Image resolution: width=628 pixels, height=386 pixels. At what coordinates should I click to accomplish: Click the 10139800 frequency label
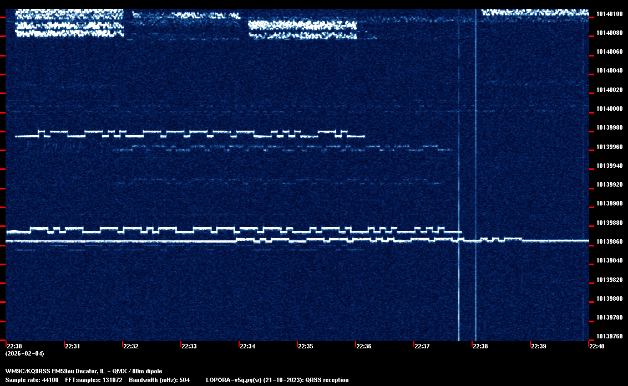609,298
